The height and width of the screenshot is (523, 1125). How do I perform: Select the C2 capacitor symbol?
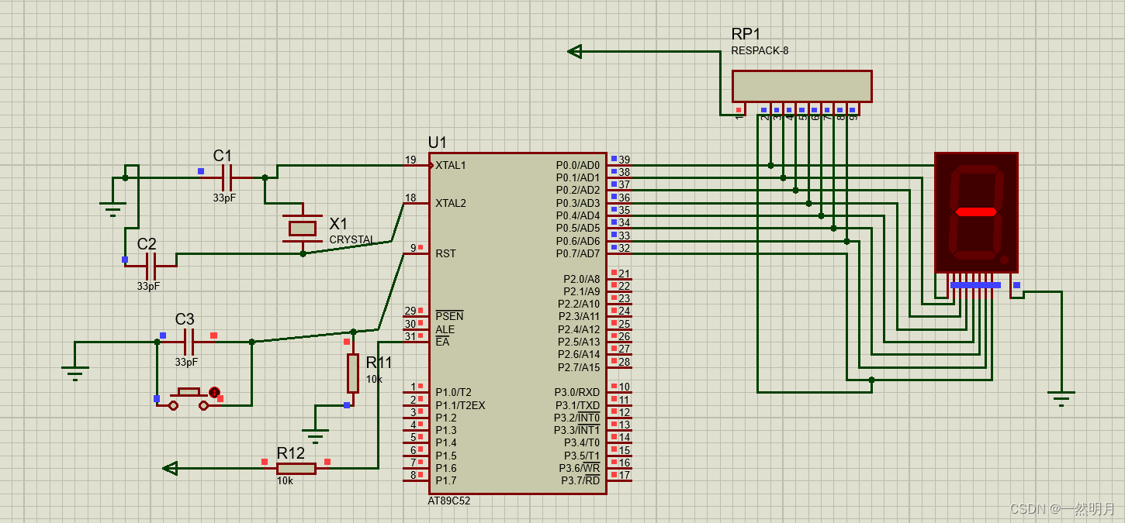[x=151, y=267]
